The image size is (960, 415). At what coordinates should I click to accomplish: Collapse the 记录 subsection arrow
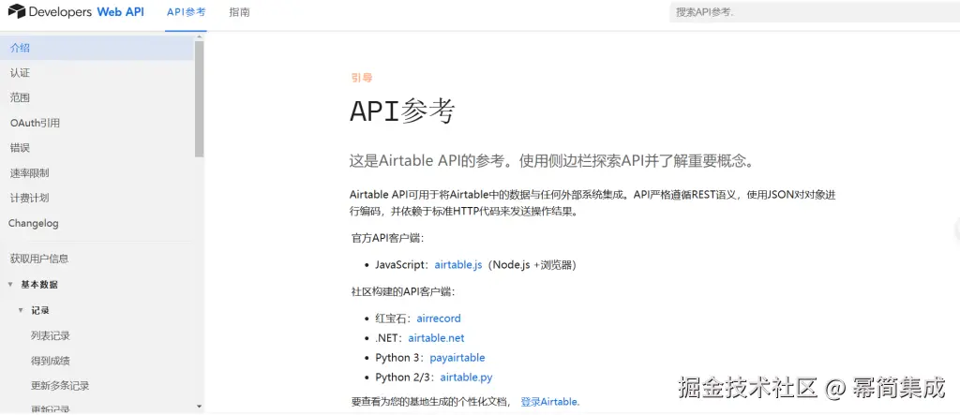(x=21, y=310)
